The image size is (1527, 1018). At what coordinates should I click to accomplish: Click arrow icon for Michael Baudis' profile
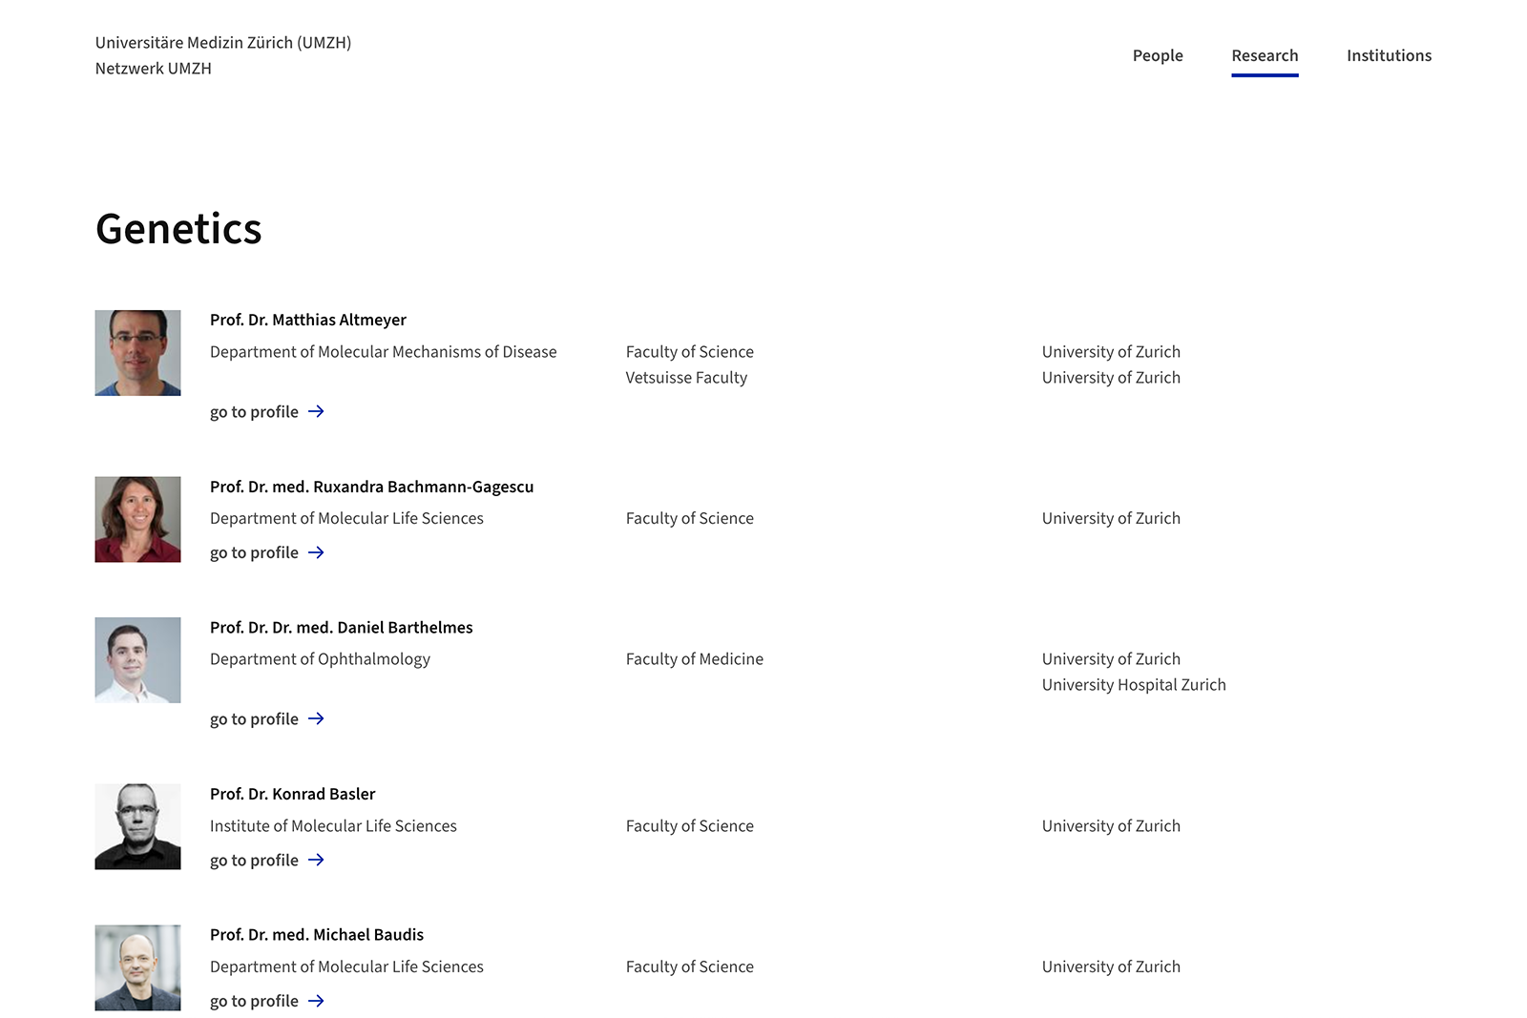(316, 1001)
